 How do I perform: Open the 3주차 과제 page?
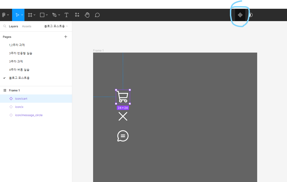(x=16, y=62)
